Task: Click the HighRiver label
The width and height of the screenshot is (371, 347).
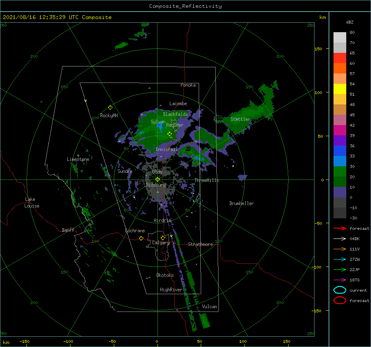Action: click(x=171, y=290)
